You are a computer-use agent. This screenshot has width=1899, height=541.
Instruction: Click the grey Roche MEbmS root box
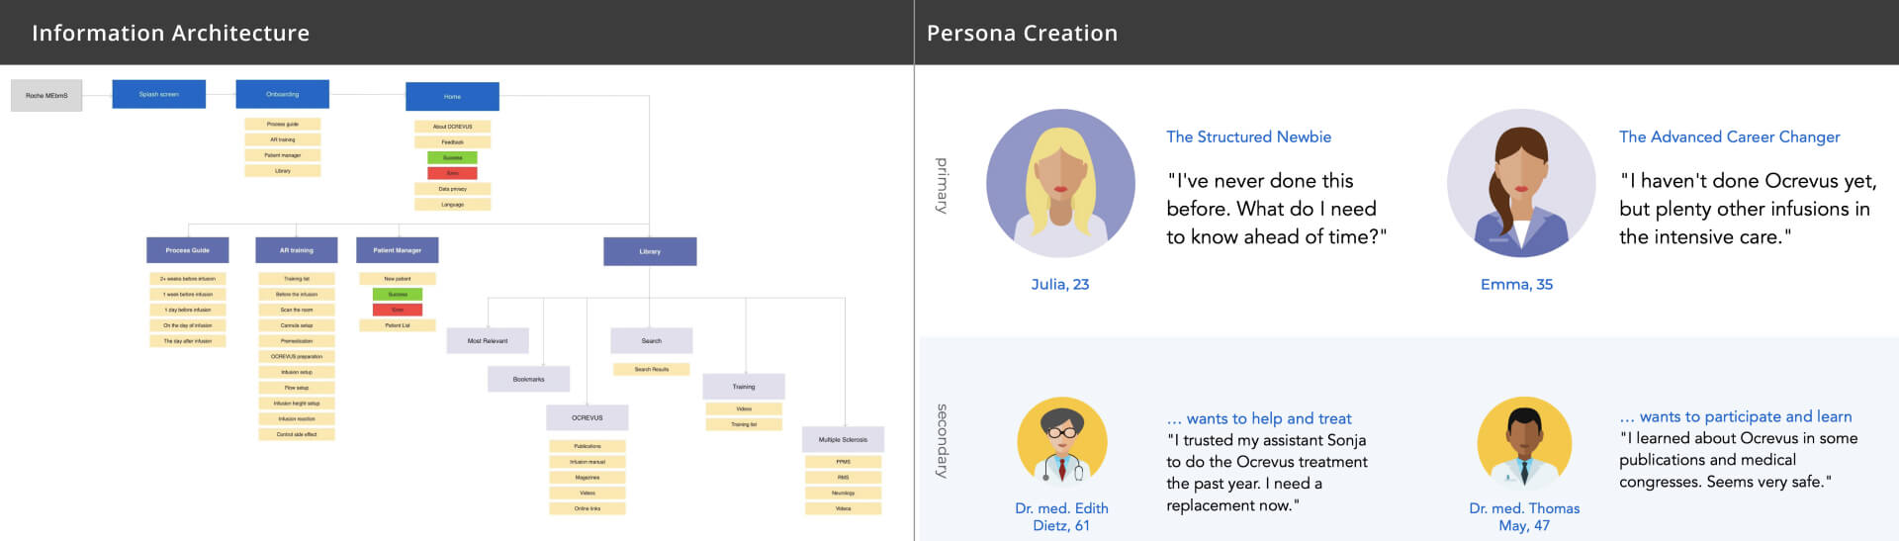click(46, 95)
